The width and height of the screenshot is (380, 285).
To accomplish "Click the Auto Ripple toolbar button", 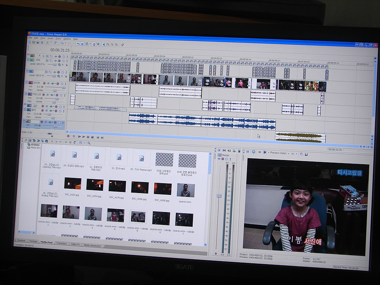I will click(x=87, y=44).
